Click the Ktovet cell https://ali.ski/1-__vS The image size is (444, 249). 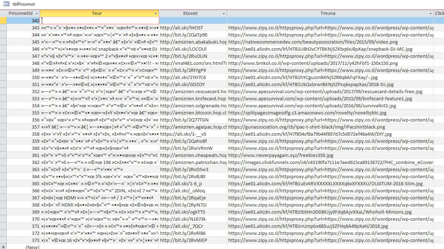pos(193,134)
